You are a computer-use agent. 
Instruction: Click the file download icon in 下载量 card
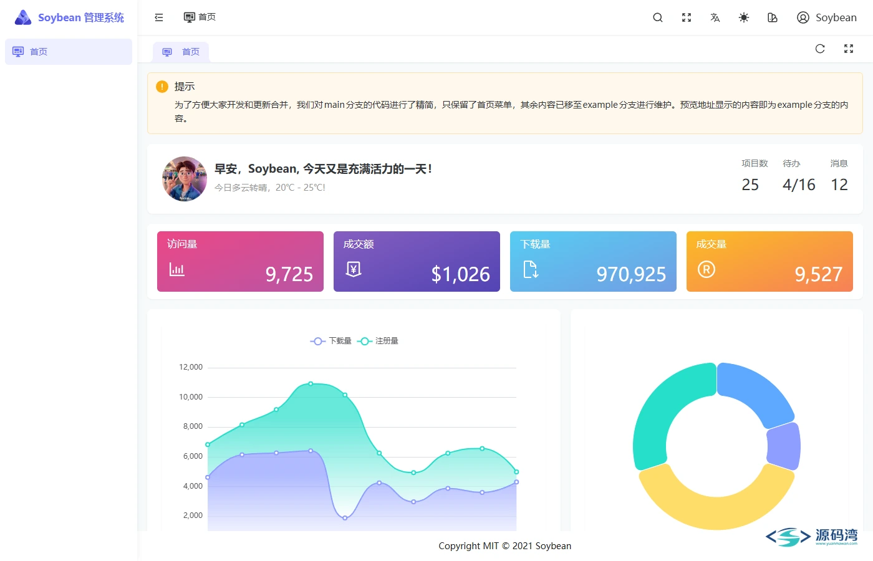click(531, 269)
